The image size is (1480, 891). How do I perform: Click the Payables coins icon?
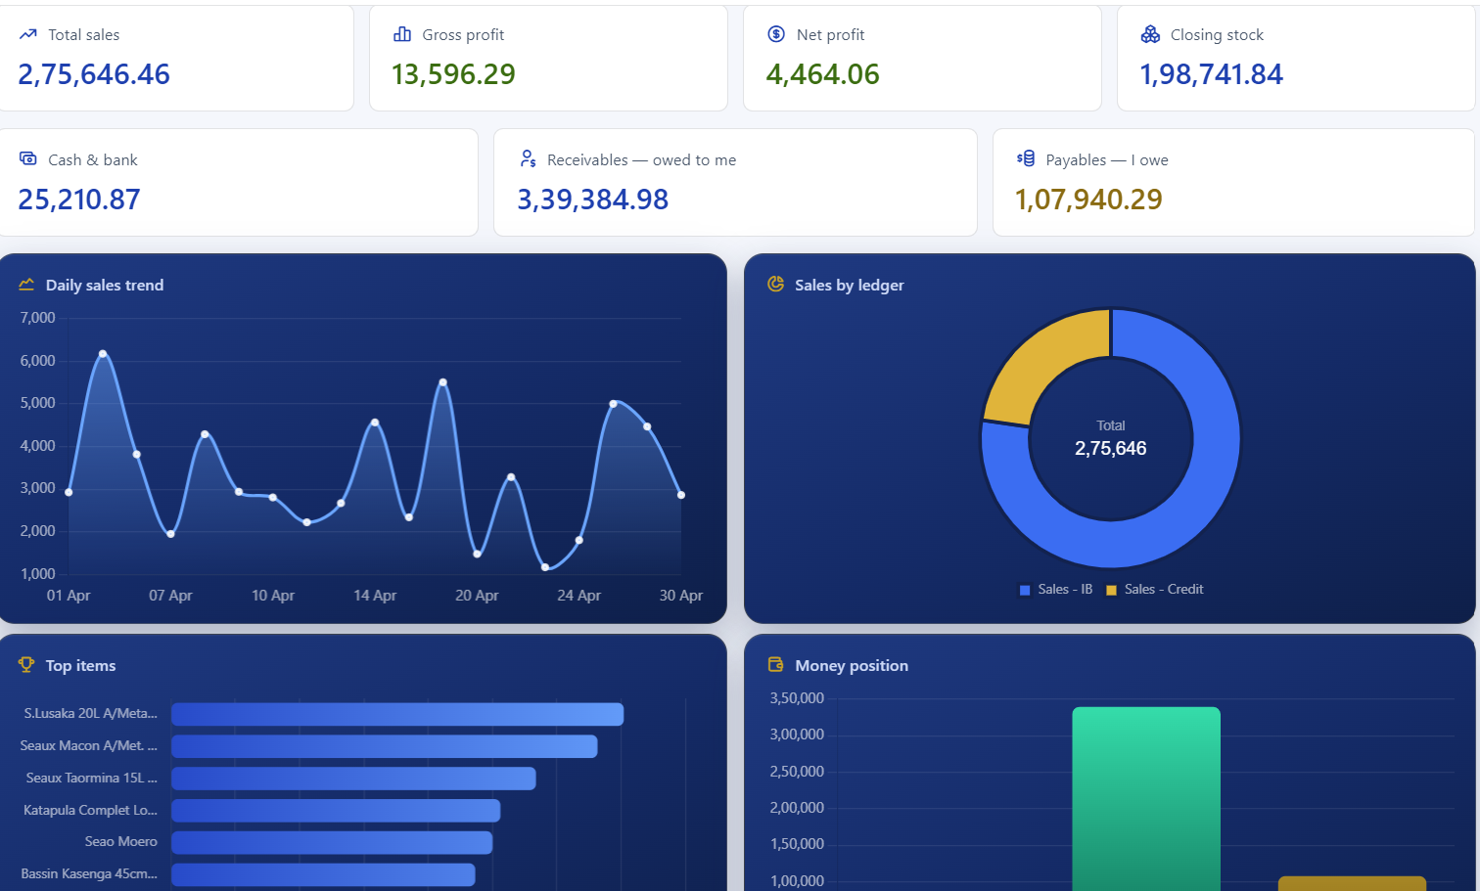[x=1026, y=158]
